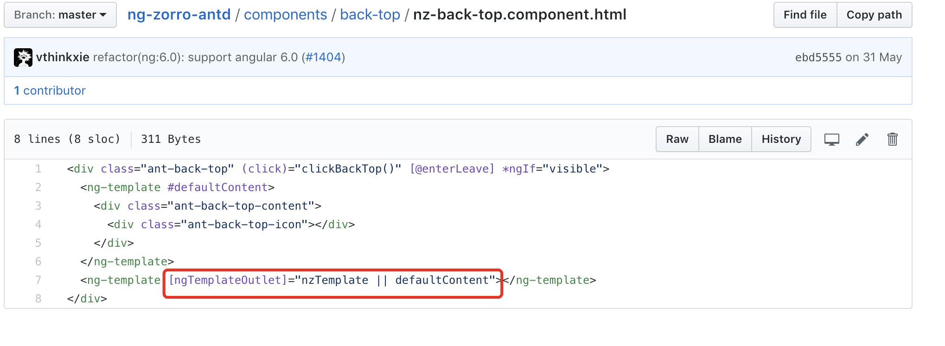
Task: Click the pencil icon to edit file
Action: coord(862,140)
